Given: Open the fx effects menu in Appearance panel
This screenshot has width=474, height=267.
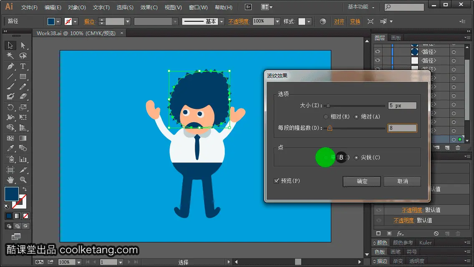Looking at the screenshot, I should pos(400,234).
